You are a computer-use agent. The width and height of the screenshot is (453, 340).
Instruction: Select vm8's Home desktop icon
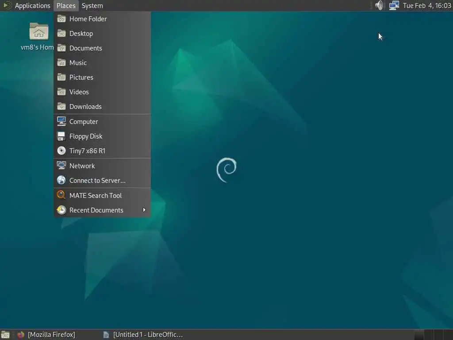click(x=38, y=36)
